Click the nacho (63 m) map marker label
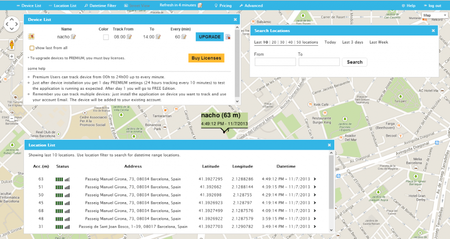450x239 pixels. click(x=224, y=119)
